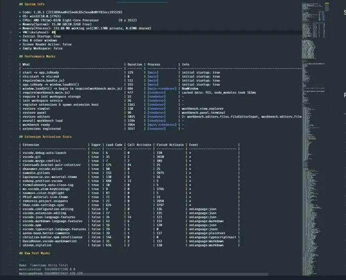This screenshot has width=346, height=280.
Task: Click the 'restore panel' entry
Action: (x=34, y=113)
